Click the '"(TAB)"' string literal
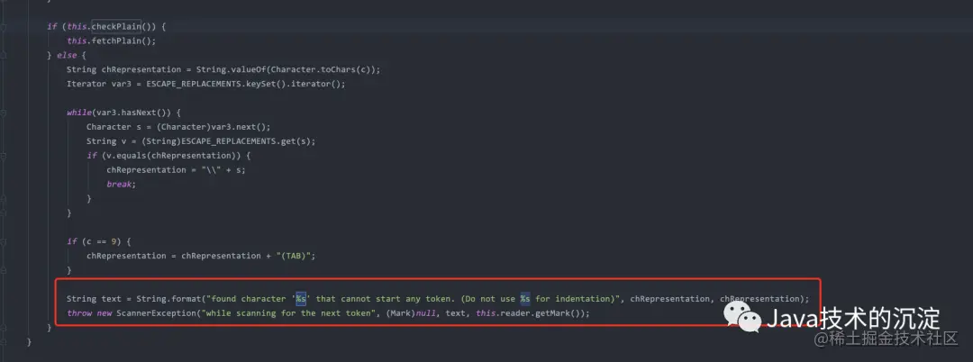Image resolution: width=973 pixels, height=362 pixels. click(292, 256)
